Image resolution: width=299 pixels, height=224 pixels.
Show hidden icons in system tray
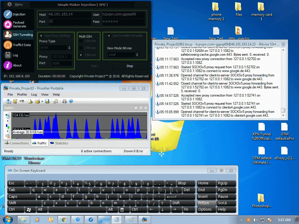[x=241, y=220]
